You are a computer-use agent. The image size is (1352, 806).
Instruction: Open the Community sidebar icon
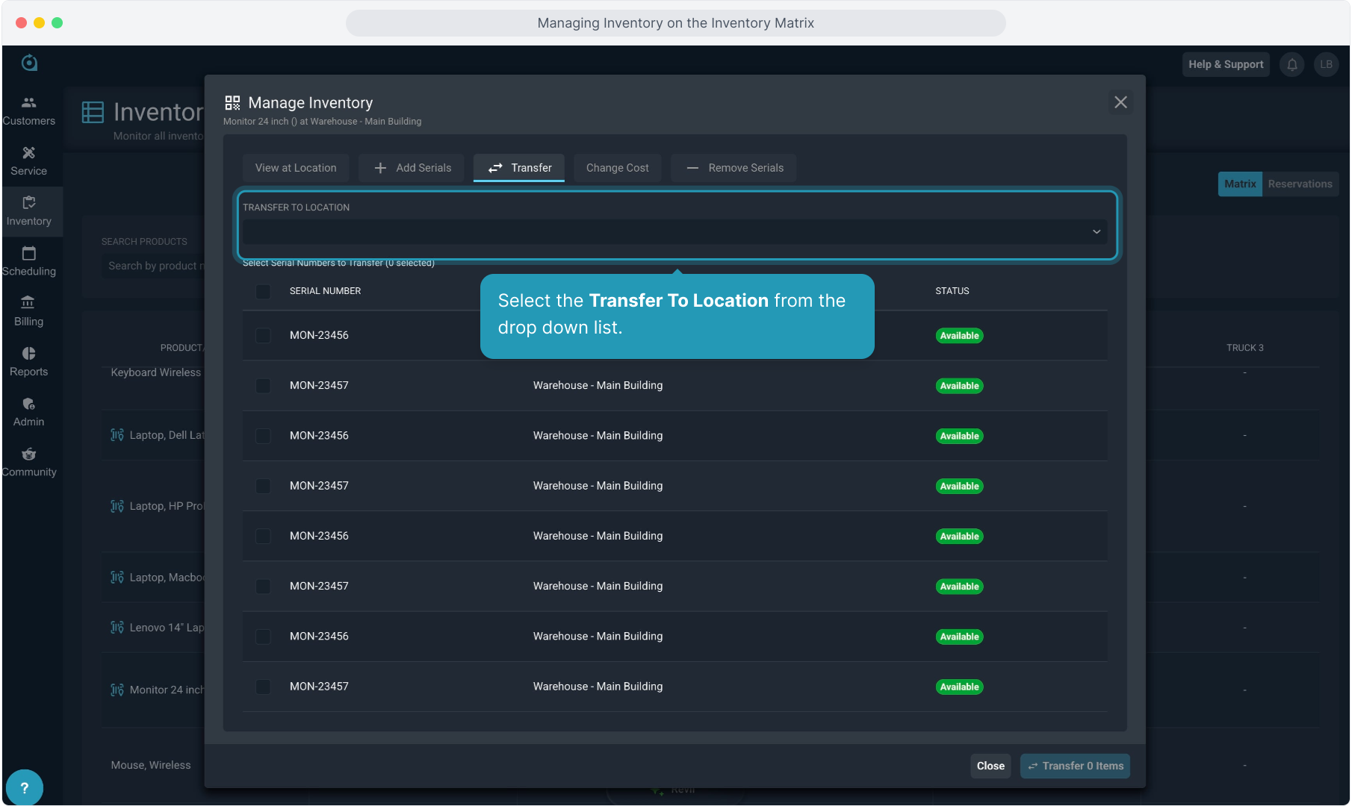(x=28, y=454)
